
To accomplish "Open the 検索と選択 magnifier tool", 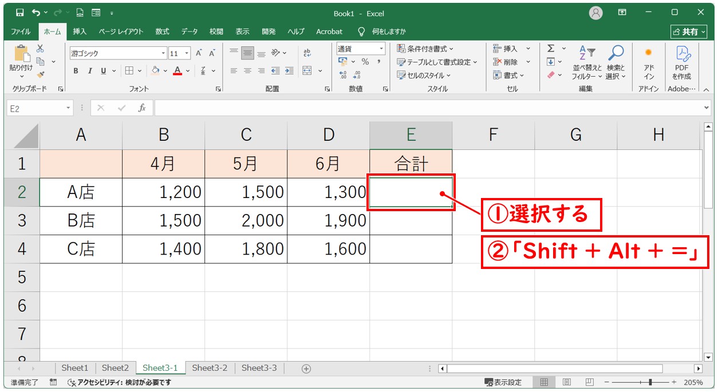I will pyautogui.click(x=616, y=62).
